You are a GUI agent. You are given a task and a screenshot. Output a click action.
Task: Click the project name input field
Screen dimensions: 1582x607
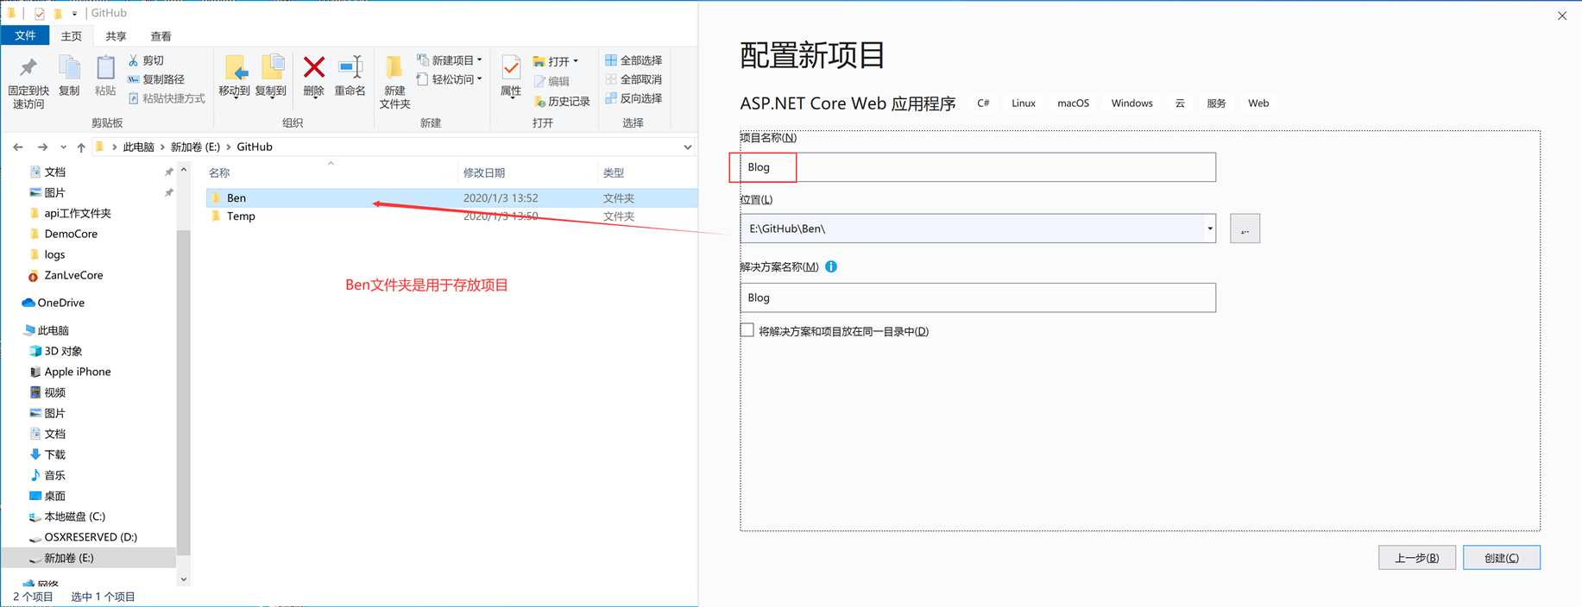coord(978,167)
